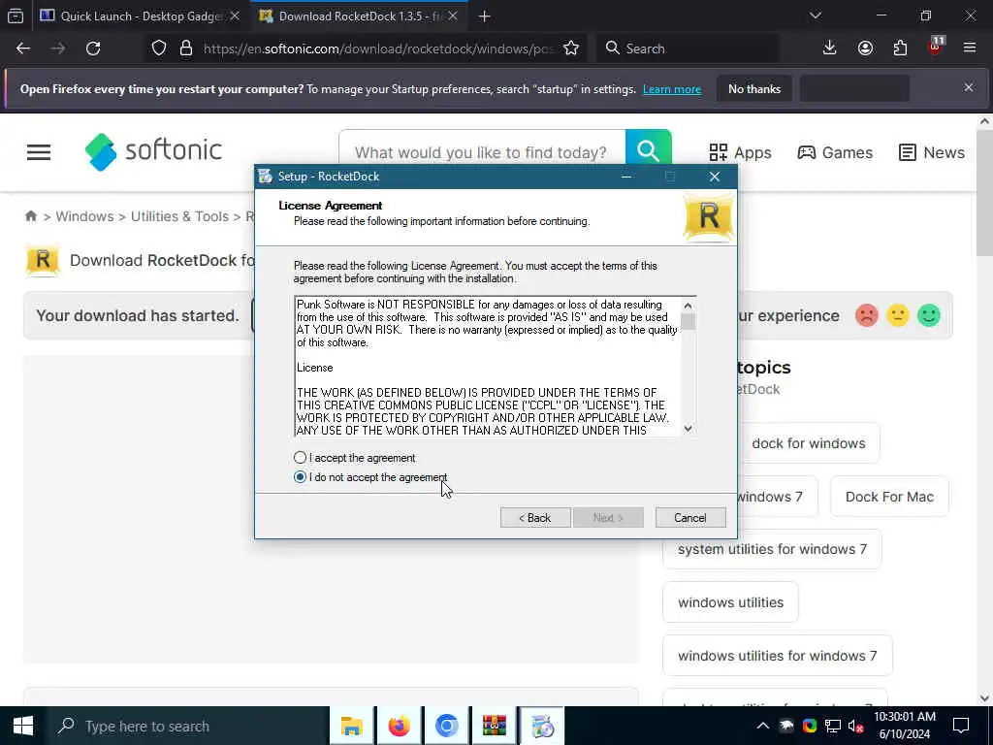993x745 pixels.
Task: Click the yellow neutral face rating
Action: 897,315
